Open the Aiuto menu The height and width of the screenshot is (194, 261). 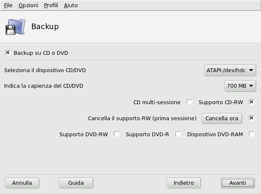pos(71,5)
